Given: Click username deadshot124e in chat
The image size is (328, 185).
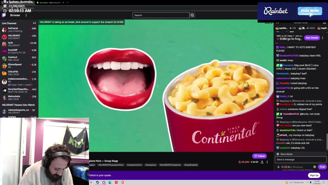Looking at the screenshot, I should point(287,130).
